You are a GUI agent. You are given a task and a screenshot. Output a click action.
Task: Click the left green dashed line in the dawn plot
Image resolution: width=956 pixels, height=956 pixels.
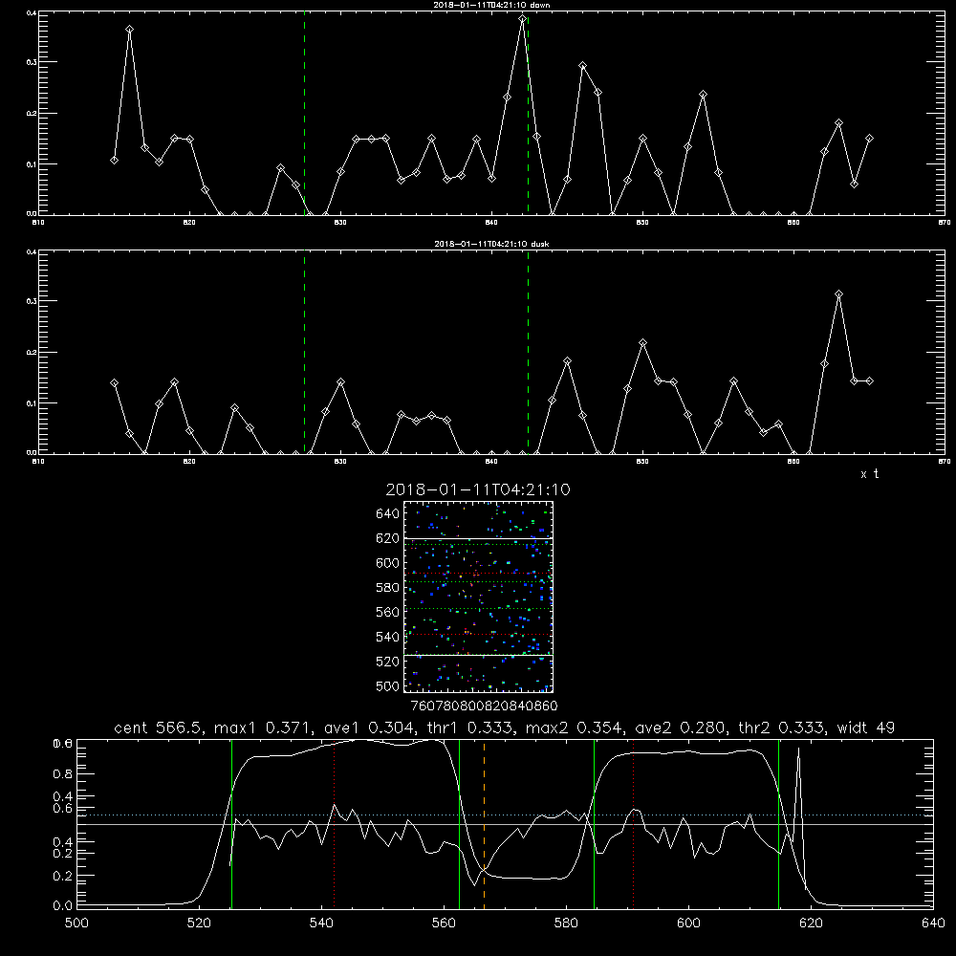coord(304,113)
